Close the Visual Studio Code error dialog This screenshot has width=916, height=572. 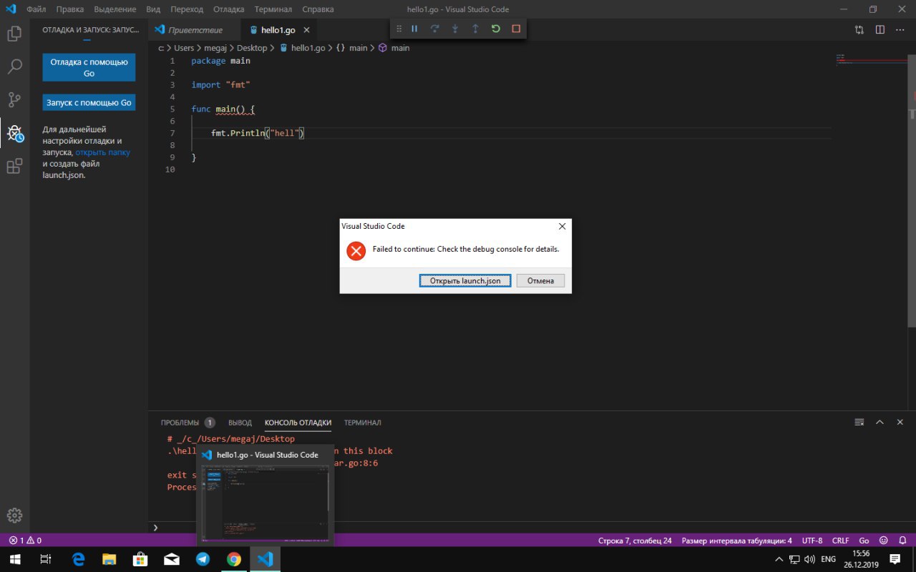[x=562, y=226]
